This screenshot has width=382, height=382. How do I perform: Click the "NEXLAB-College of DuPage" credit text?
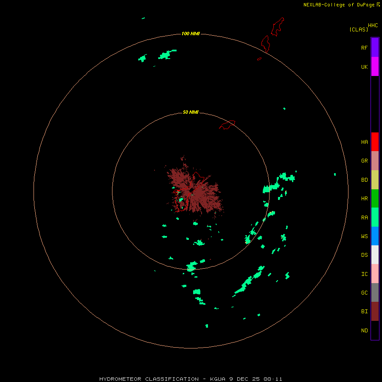click(x=339, y=5)
